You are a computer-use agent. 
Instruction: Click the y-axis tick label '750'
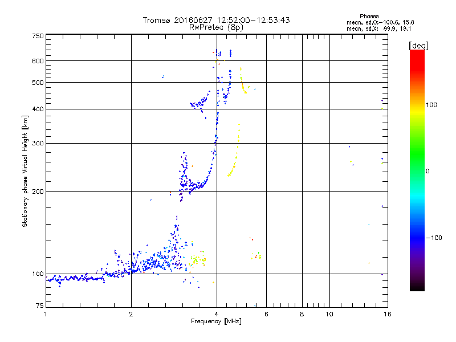click(38, 36)
